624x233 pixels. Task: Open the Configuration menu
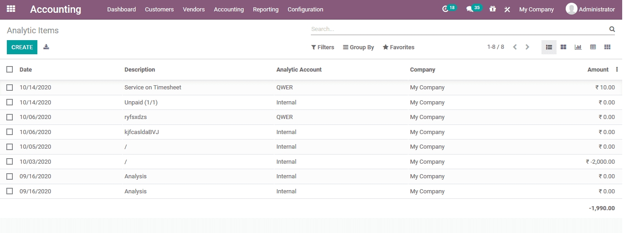point(305,10)
